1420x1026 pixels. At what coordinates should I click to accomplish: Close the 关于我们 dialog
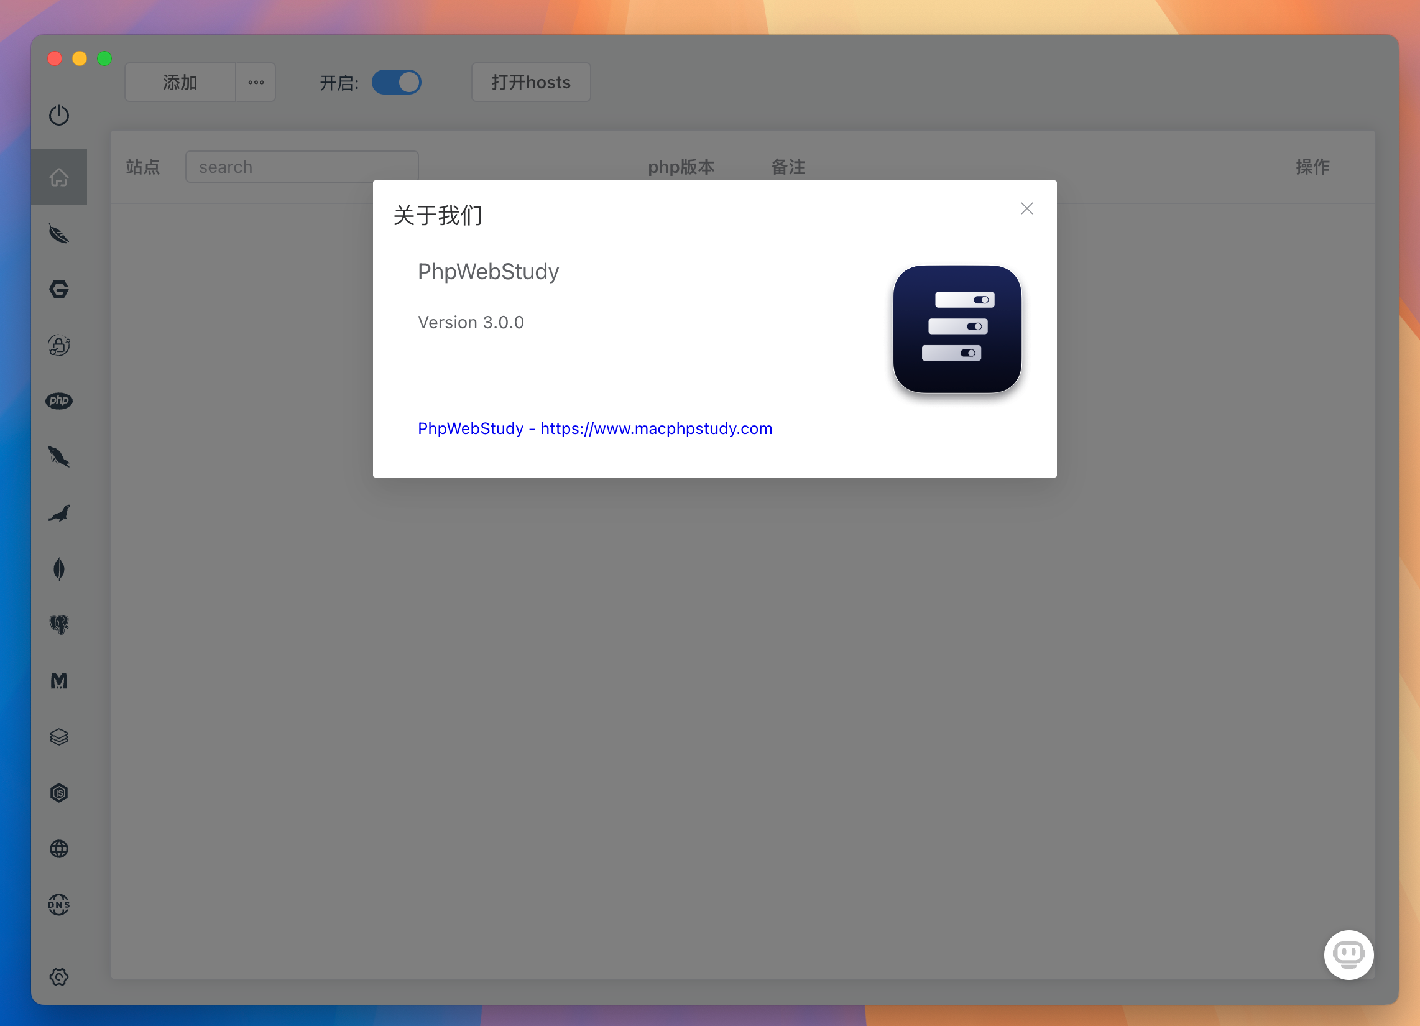tap(1027, 208)
